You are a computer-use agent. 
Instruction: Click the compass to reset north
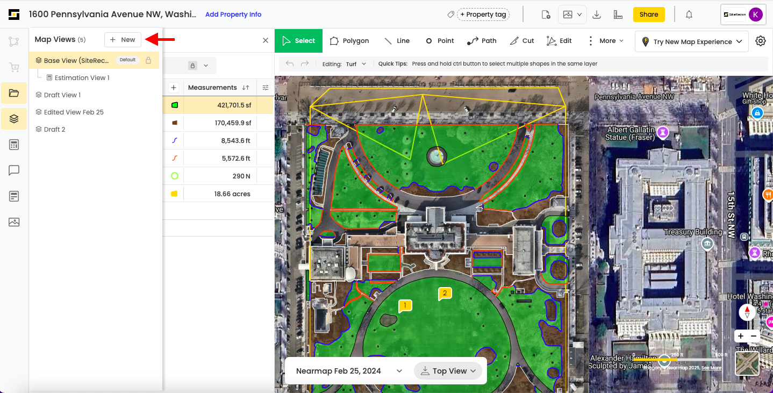tap(747, 312)
